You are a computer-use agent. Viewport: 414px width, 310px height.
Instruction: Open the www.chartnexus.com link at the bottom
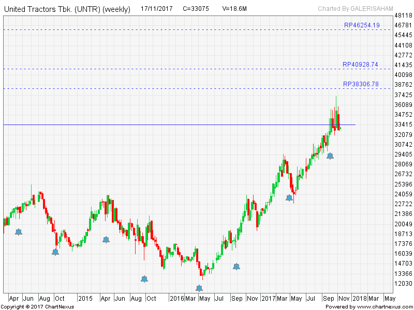[x=384, y=307]
